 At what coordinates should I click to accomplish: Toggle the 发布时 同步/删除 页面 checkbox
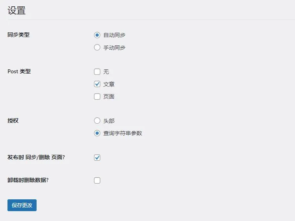[x=97, y=158]
